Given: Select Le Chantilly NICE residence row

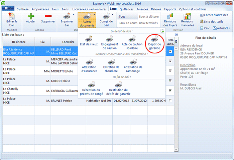Looking at the screenshot, I should click(19, 91).
